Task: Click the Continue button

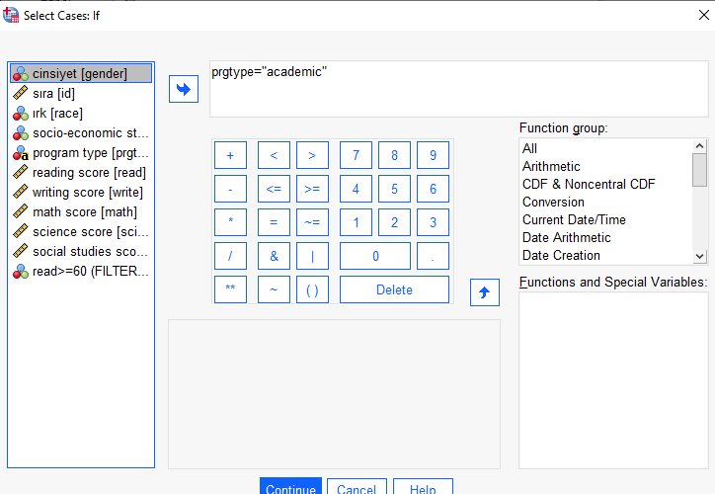Action: point(290,486)
